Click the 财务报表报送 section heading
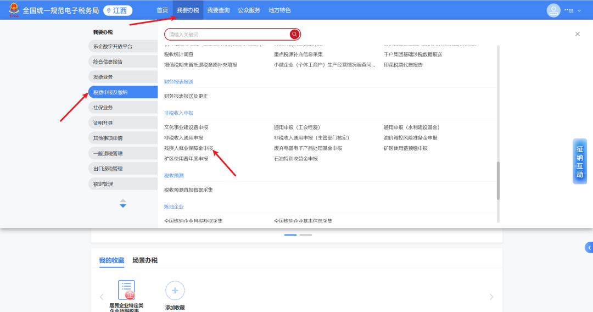The image size is (593, 312). pos(179,82)
